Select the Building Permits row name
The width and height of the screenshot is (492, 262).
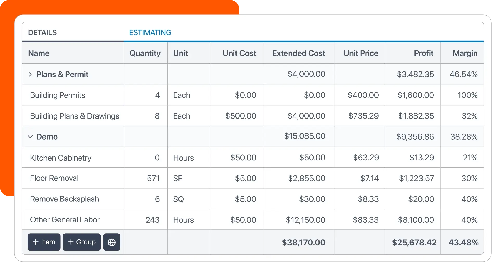coord(58,95)
